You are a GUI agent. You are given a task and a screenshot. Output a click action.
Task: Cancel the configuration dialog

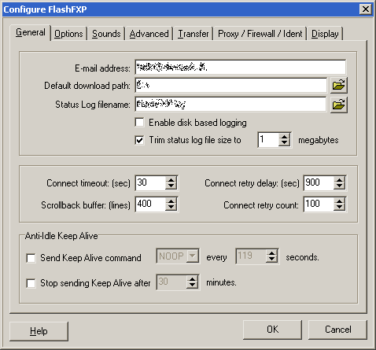point(337,330)
